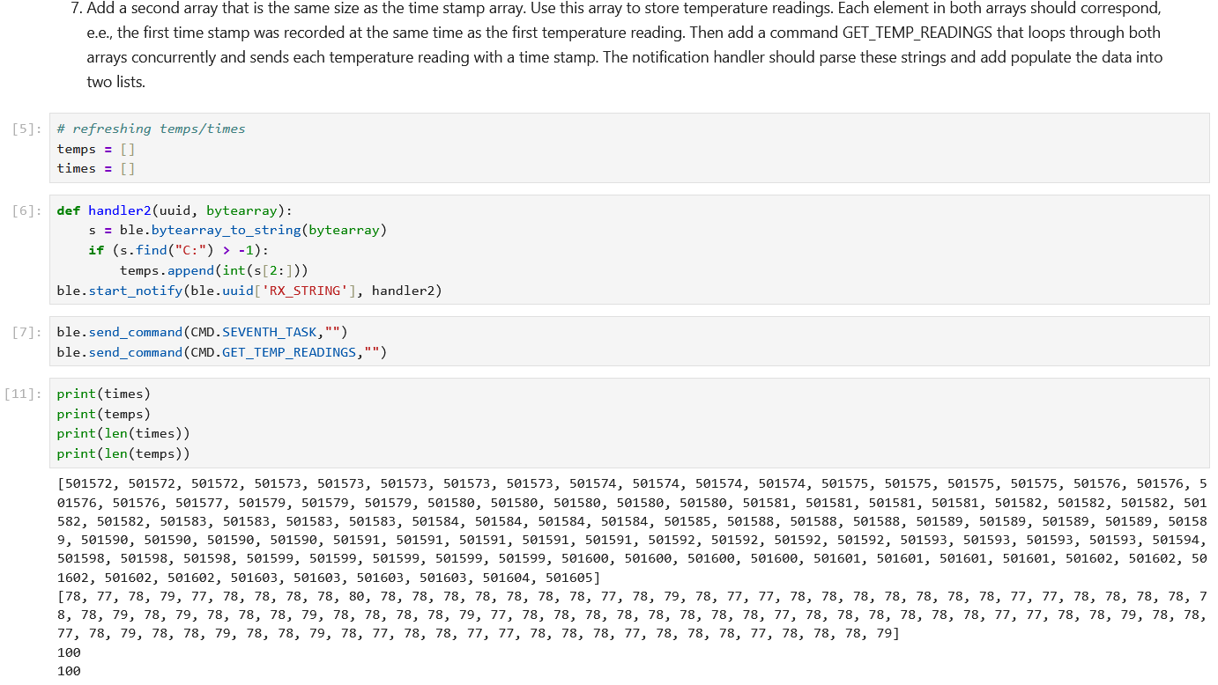1218x685 pixels.
Task: Place cursor on the "times = []" line
Action: point(96,168)
